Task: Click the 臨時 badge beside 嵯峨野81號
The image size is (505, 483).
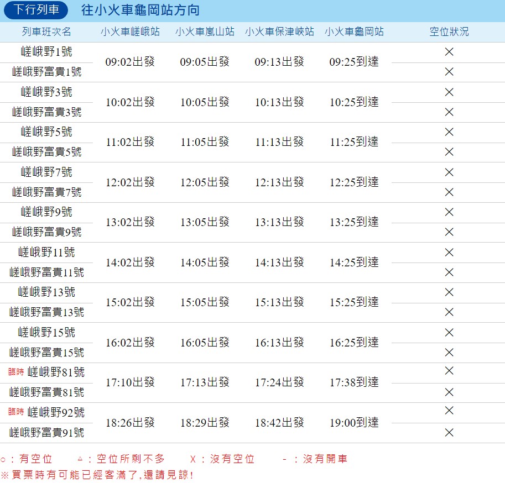Action: pos(16,372)
